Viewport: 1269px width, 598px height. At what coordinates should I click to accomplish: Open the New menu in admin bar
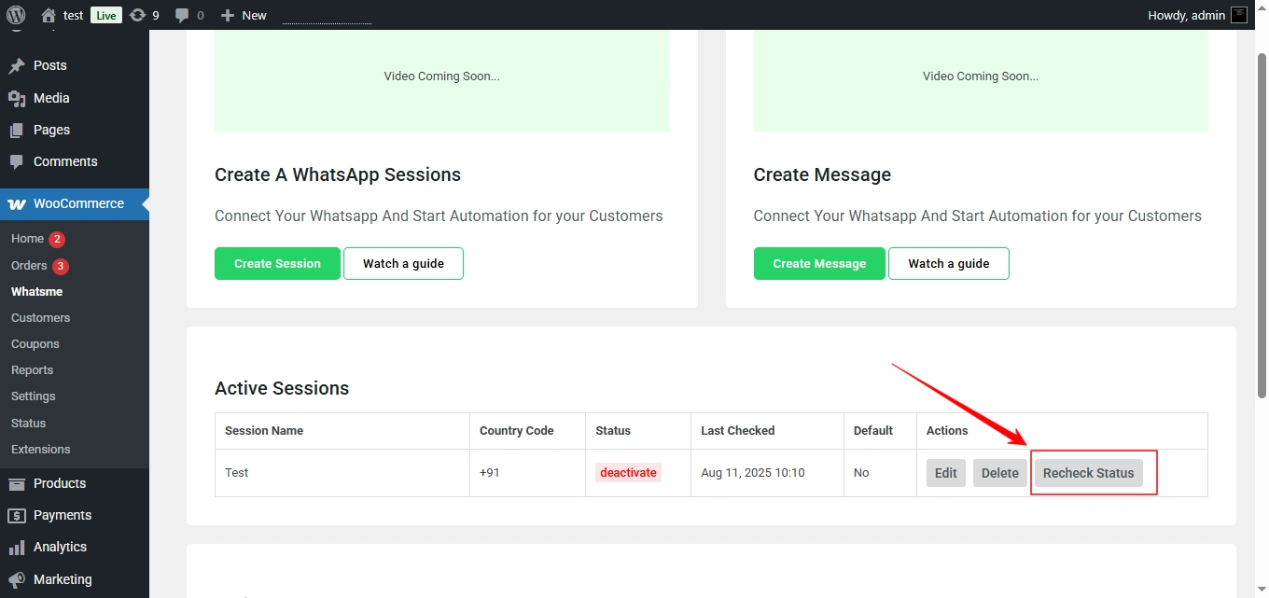pyautogui.click(x=243, y=15)
